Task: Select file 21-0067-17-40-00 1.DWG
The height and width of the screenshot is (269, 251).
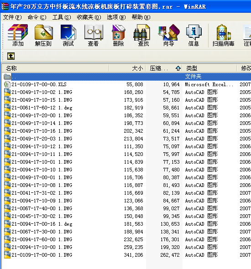Action: 42,208
